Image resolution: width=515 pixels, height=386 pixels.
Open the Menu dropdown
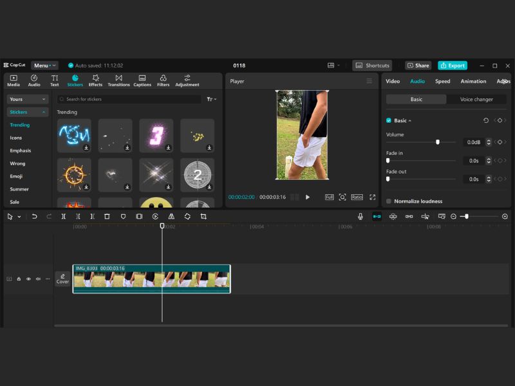44,66
